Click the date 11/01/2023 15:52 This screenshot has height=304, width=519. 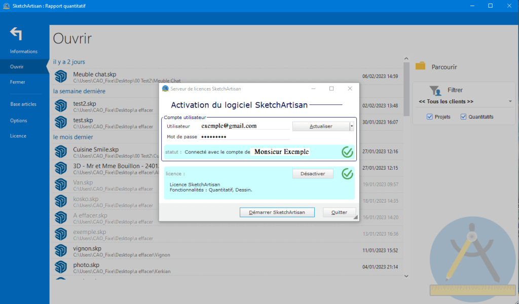tap(380, 250)
